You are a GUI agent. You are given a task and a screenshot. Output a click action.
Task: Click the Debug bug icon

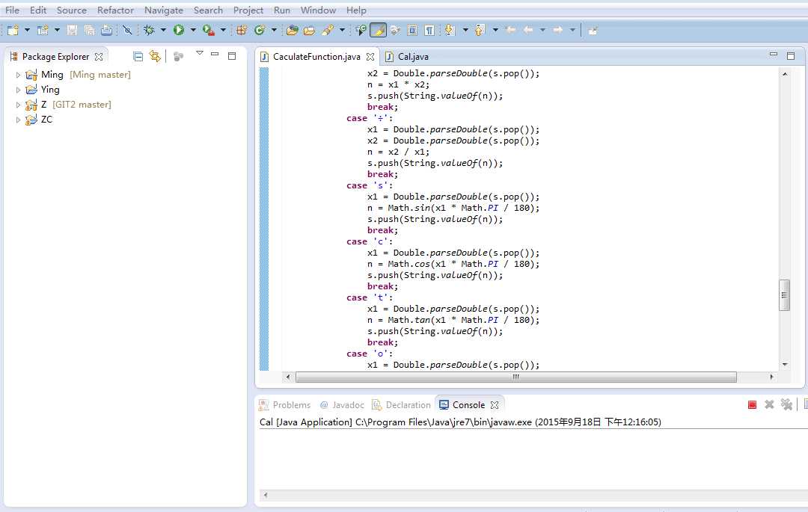[x=149, y=31]
